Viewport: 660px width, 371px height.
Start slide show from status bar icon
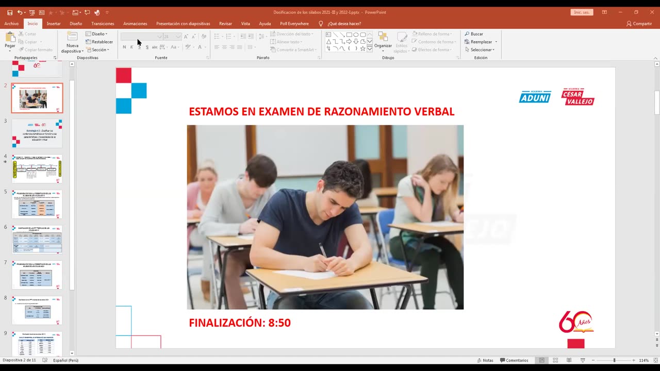(583, 360)
